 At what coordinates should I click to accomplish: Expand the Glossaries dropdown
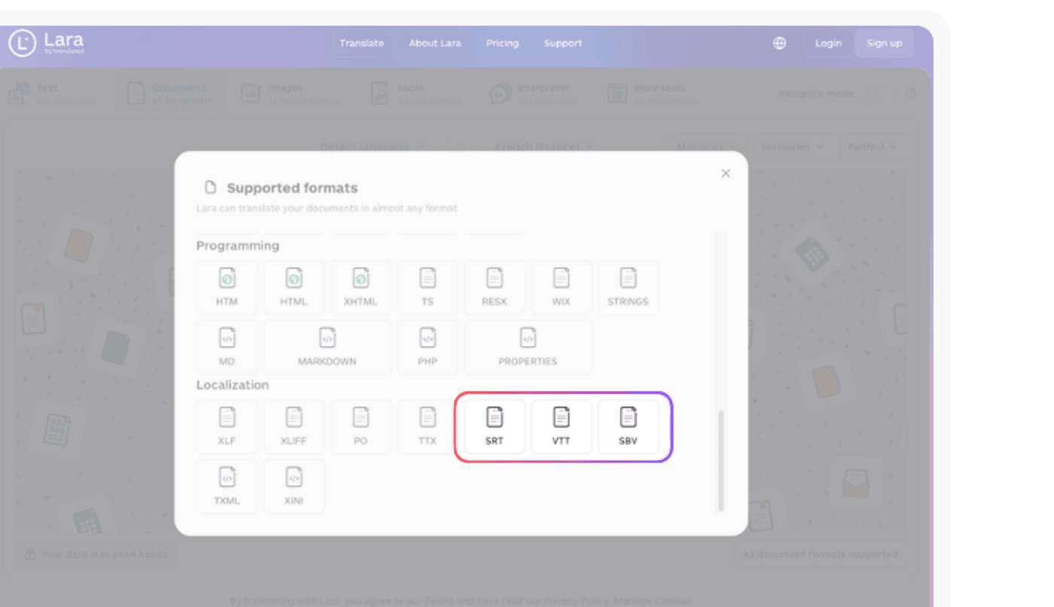tap(792, 147)
